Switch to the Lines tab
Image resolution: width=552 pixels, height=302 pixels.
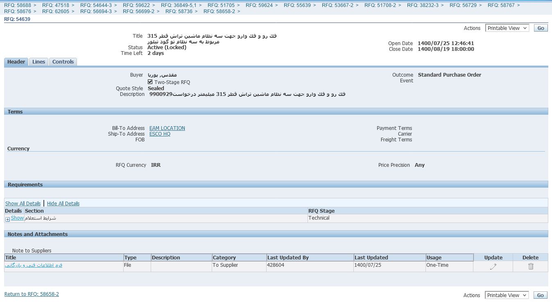click(38, 62)
